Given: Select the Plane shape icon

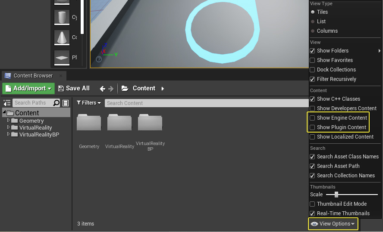Looking at the screenshot, I should pyautogui.click(x=62, y=58).
